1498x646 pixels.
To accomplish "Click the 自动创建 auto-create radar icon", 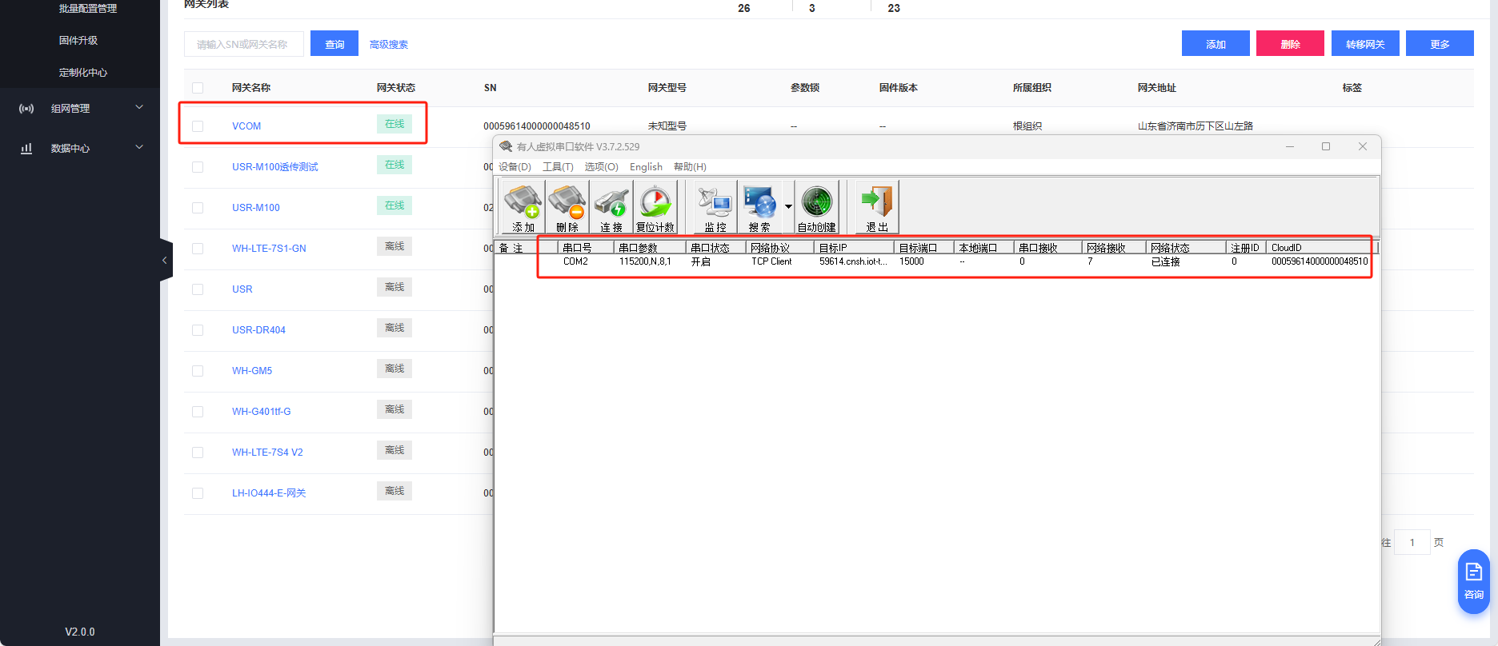I will pos(817,206).
